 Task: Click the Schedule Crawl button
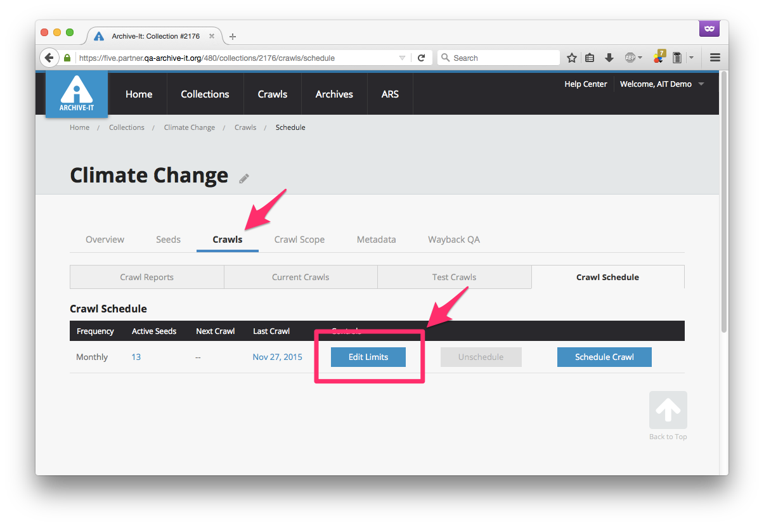point(604,357)
